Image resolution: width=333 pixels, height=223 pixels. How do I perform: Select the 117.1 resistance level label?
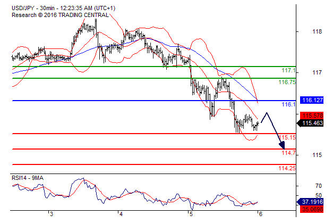pos(288,71)
